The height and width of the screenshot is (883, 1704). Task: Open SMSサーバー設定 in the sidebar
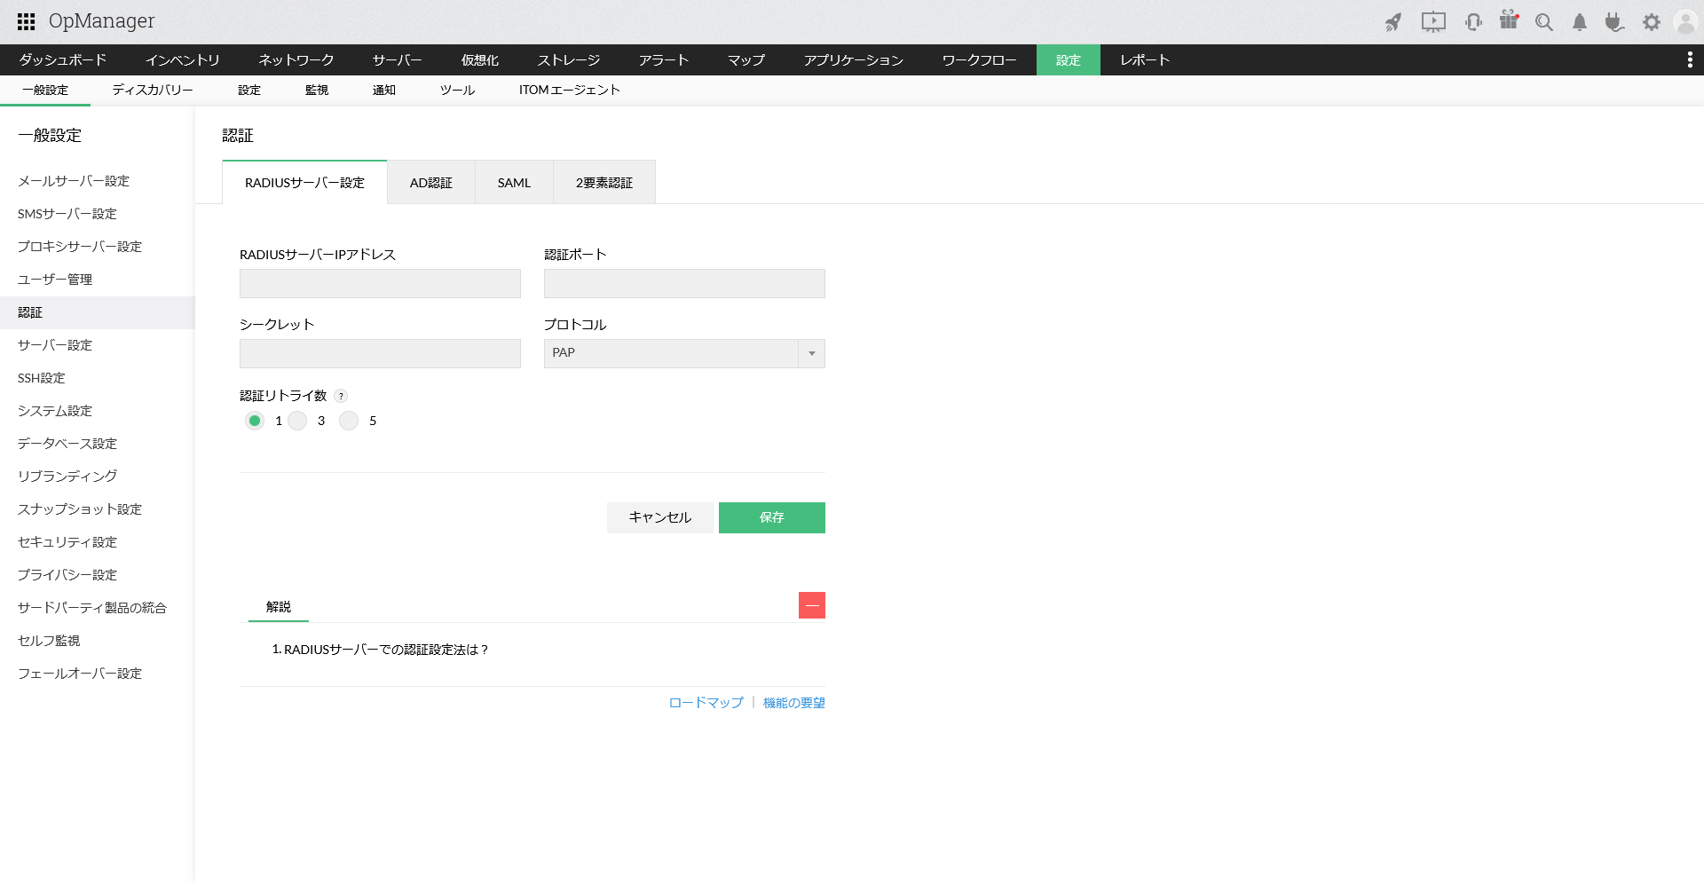pyautogui.click(x=98, y=214)
